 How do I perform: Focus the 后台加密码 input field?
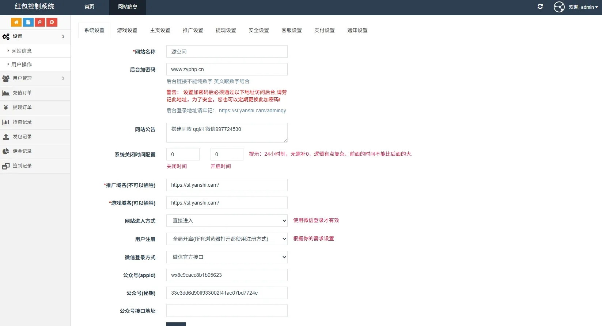coord(227,69)
